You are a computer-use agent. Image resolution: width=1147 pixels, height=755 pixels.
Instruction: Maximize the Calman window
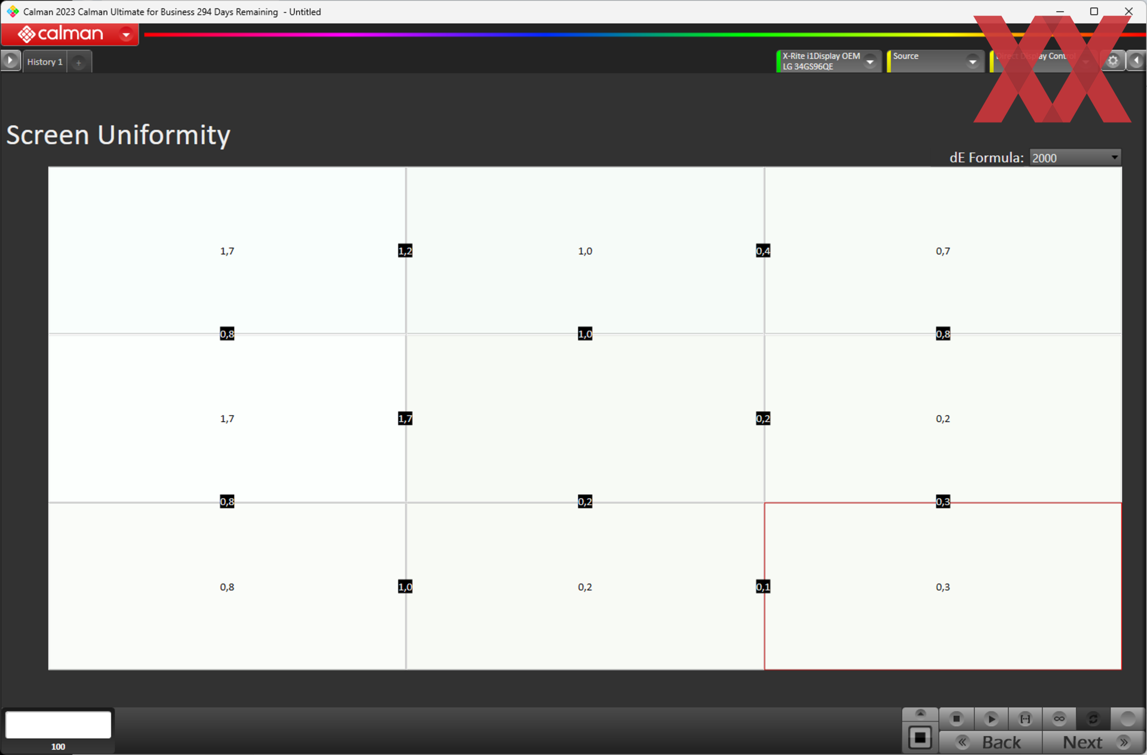point(1094,11)
